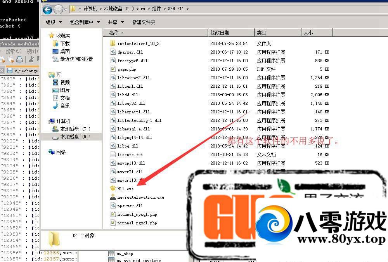
Task: Sort files by the 大小 column header
Action: [x=317, y=33]
